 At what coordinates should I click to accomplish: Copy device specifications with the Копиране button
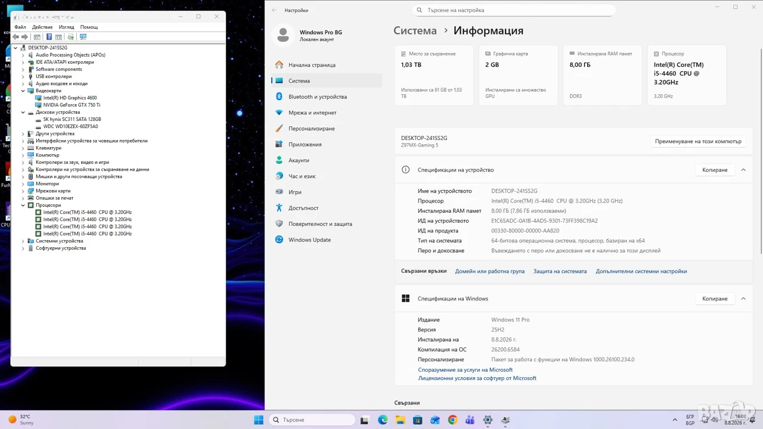point(715,170)
